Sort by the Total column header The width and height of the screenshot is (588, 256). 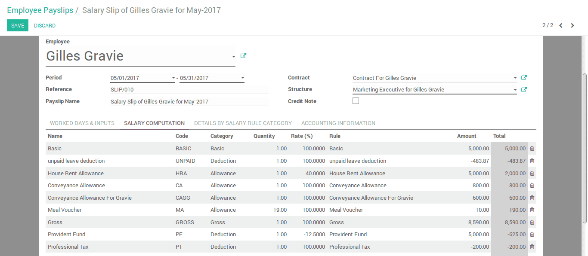point(499,136)
